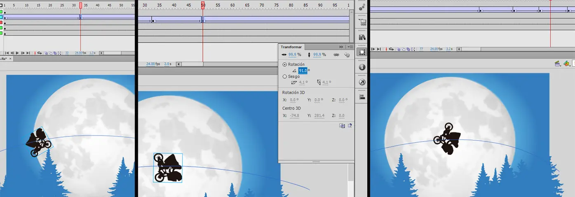The image size is (575, 197).
Task: Step forward one frame in left timeline
Action: [23, 53]
